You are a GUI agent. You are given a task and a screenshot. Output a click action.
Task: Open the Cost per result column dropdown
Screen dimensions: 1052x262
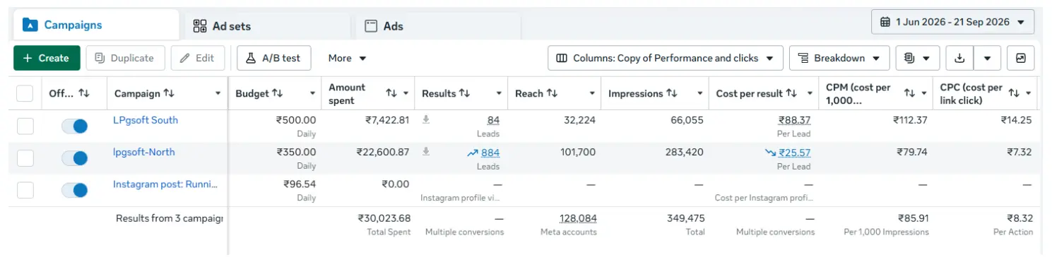tap(810, 93)
